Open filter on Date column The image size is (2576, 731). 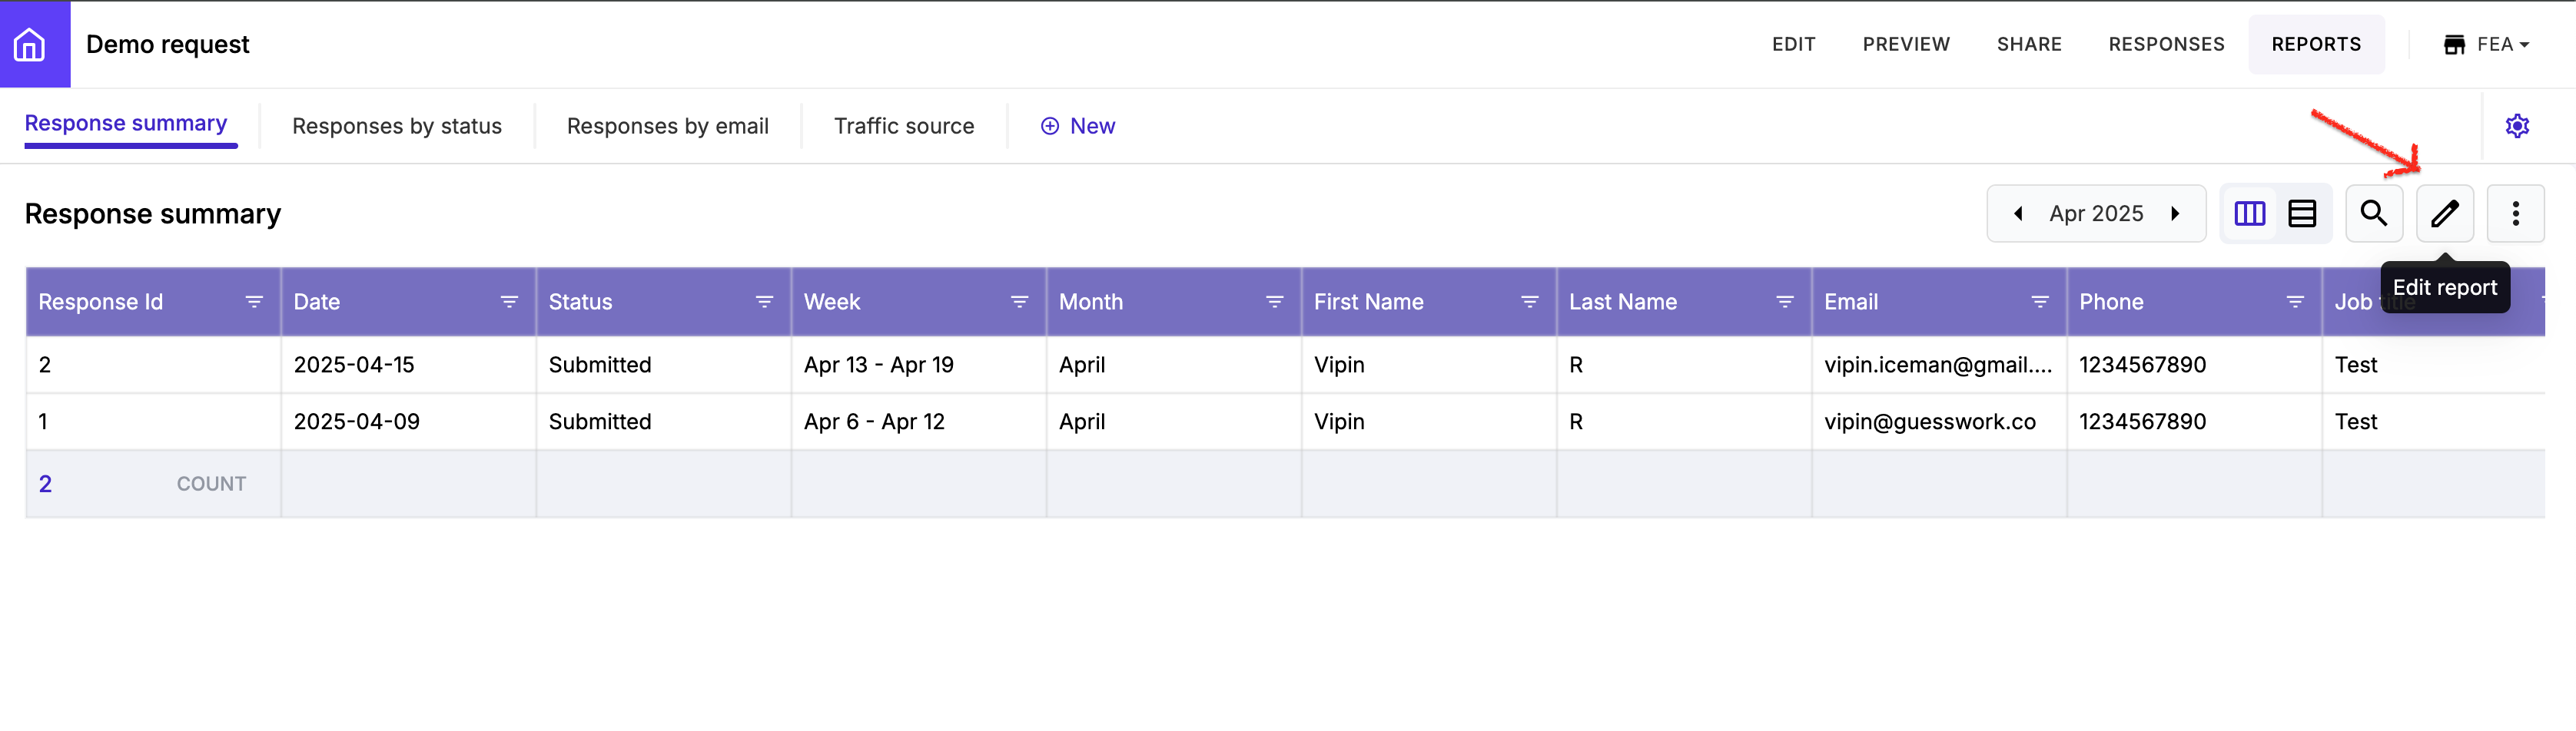(509, 302)
